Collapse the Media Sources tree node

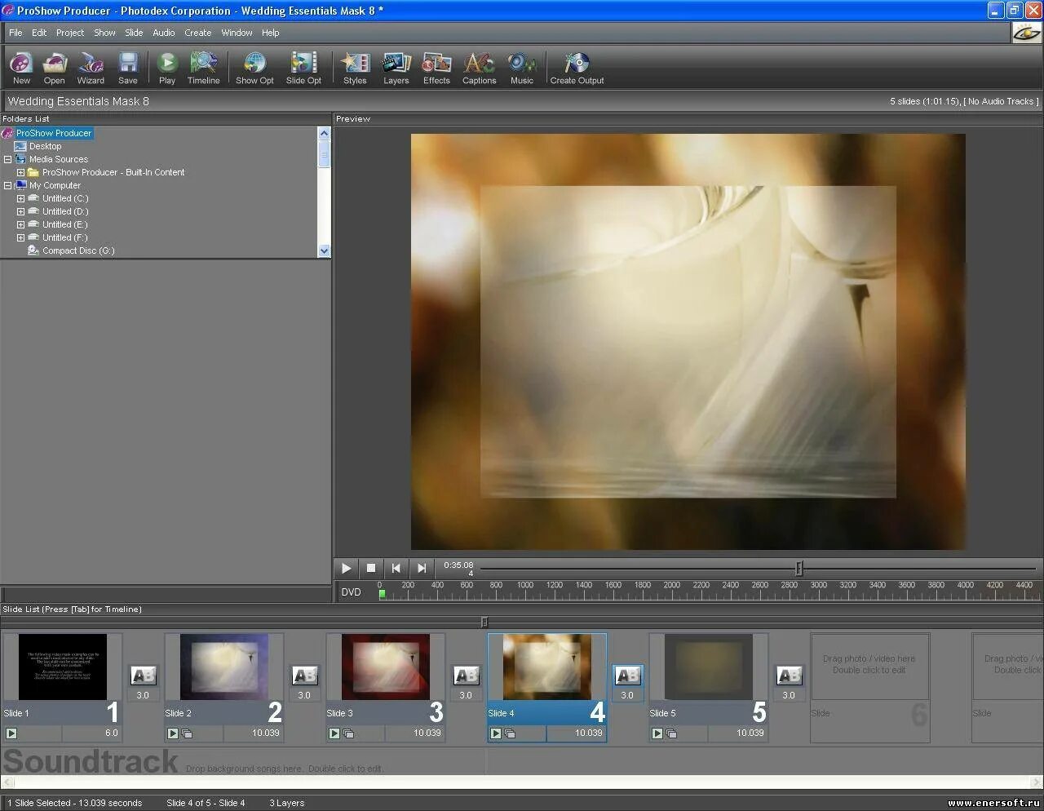7,159
